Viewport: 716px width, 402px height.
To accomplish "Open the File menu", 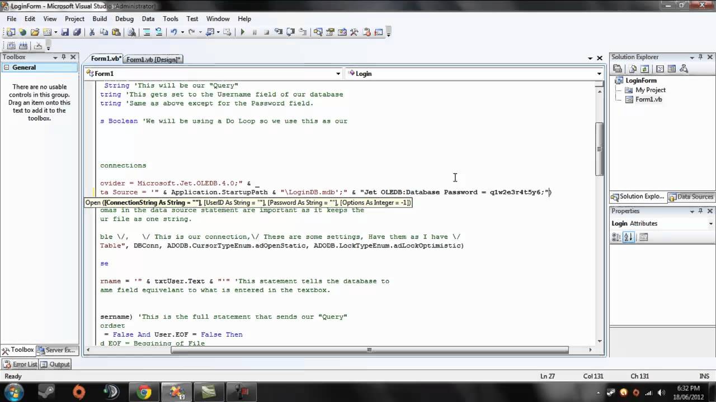I will [12, 18].
